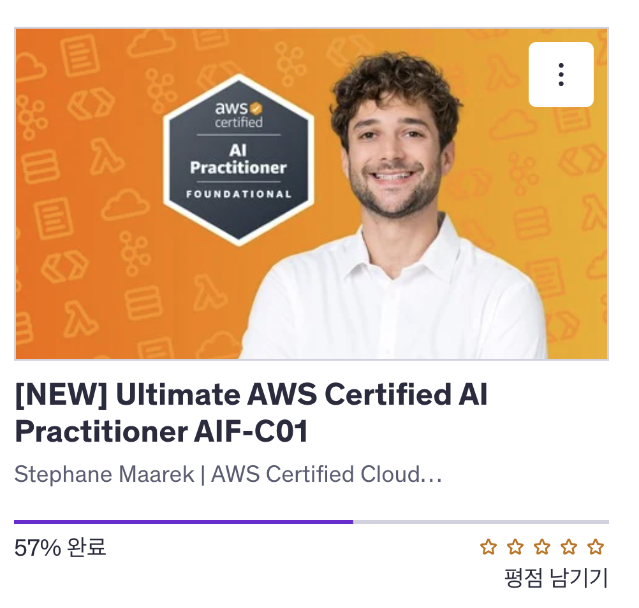Click the FOUNDATIONAL text on the badge
Image resolution: width=639 pixels, height=608 pixels.
239,194
